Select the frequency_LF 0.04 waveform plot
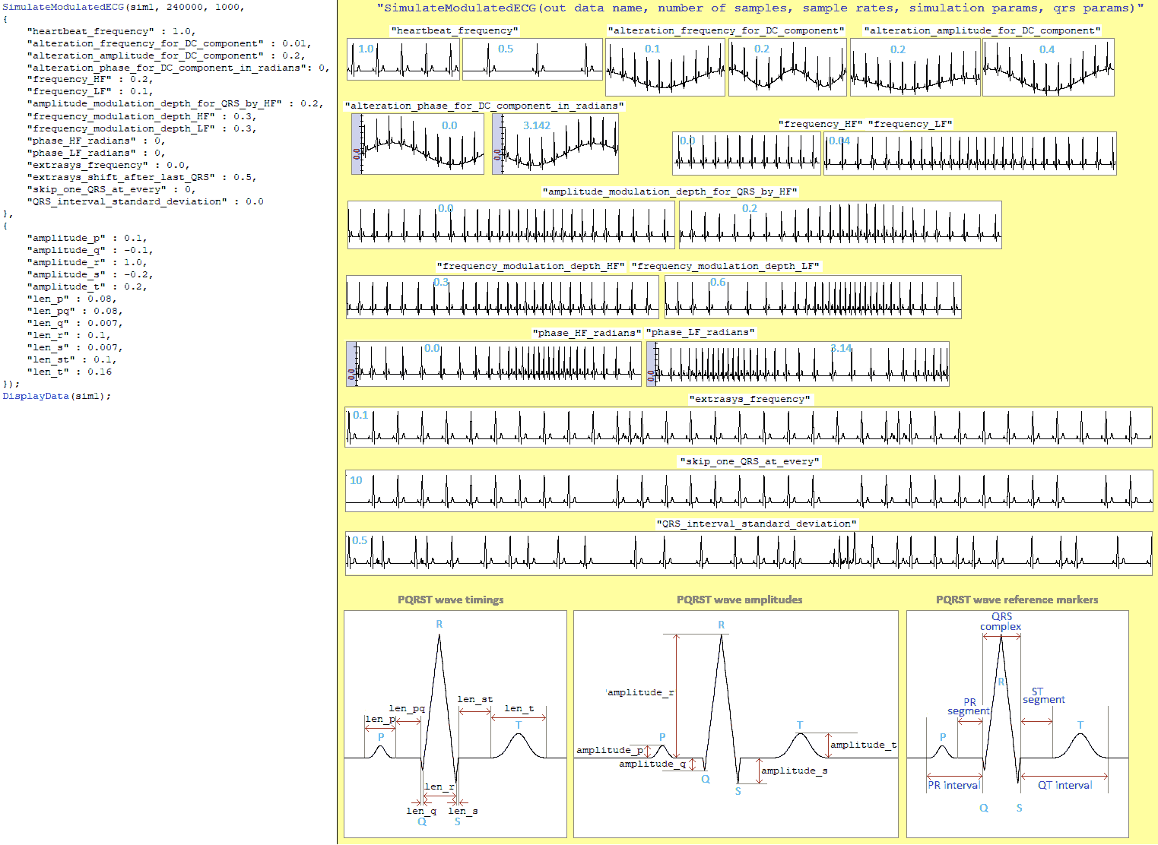The image size is (1158, 845). point(969,153)
